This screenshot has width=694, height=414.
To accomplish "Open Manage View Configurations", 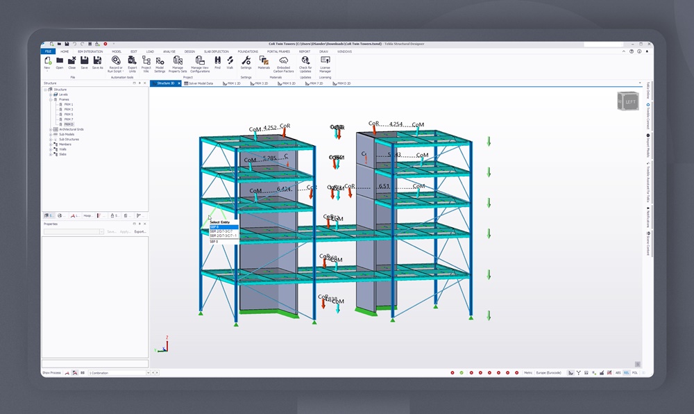I will 200,63.
